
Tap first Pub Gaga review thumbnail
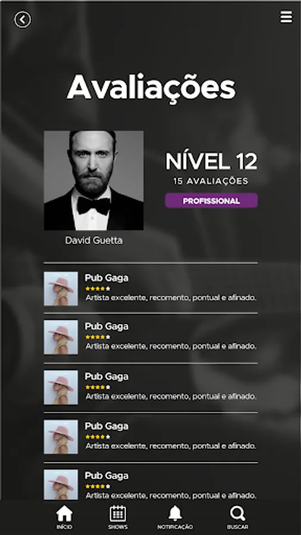(61, 289)
